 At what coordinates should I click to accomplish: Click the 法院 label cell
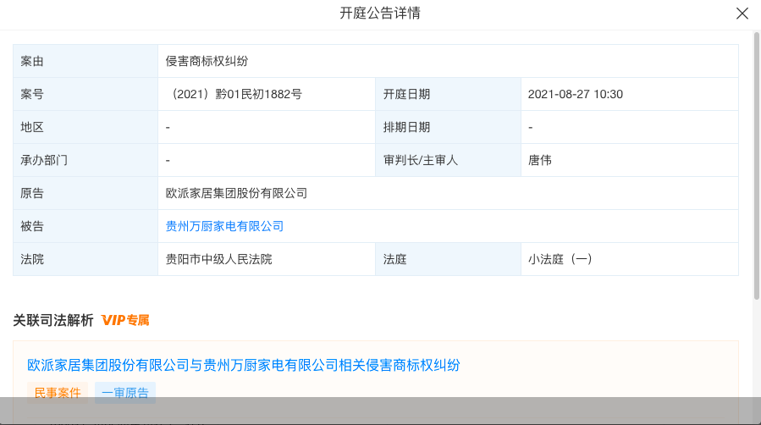pos(85,259)
